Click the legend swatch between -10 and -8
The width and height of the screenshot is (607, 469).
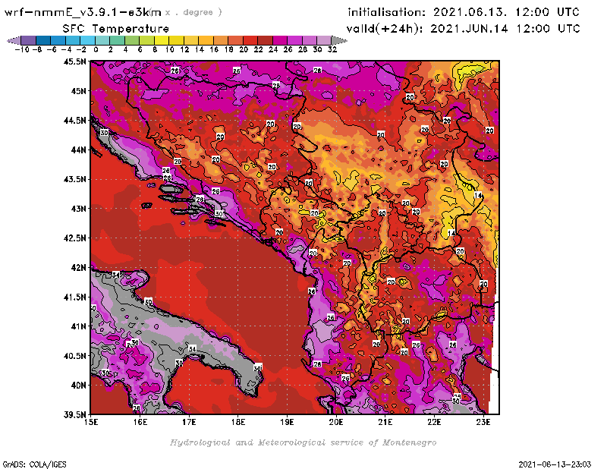(x=29, y=40)
